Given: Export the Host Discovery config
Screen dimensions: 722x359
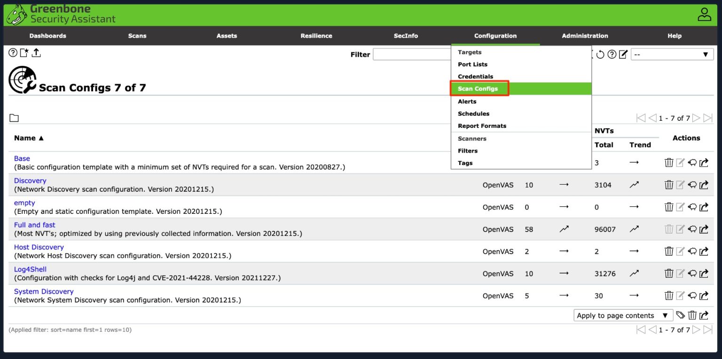Looking at the screenshot, I should point(704,251).
